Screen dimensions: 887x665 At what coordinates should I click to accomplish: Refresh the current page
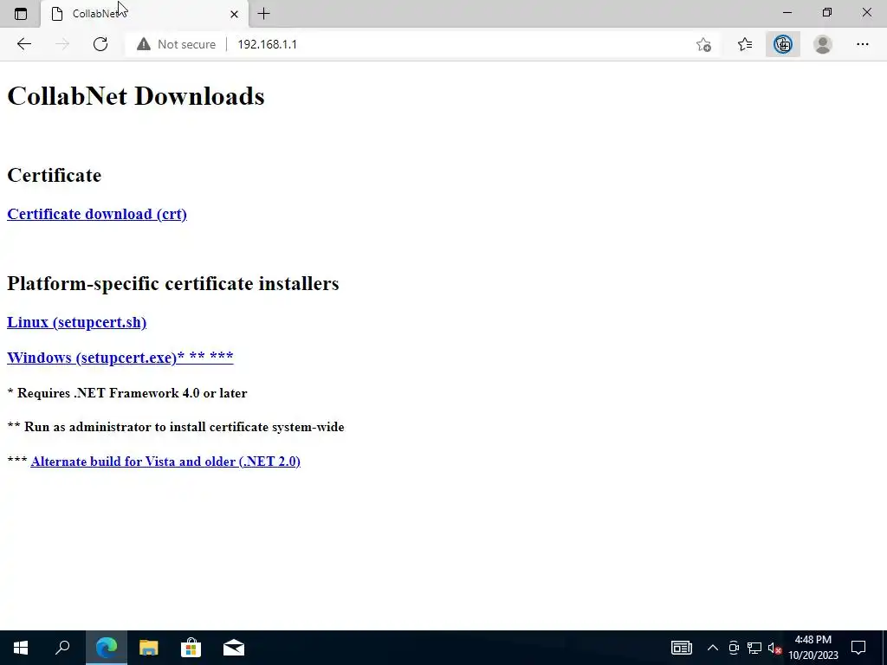(100, 44)
